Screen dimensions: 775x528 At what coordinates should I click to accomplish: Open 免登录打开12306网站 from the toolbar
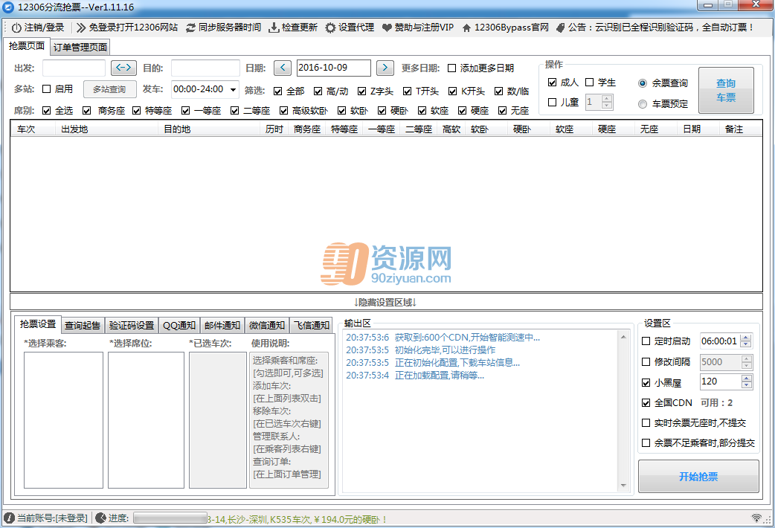(x=127, y=28)
